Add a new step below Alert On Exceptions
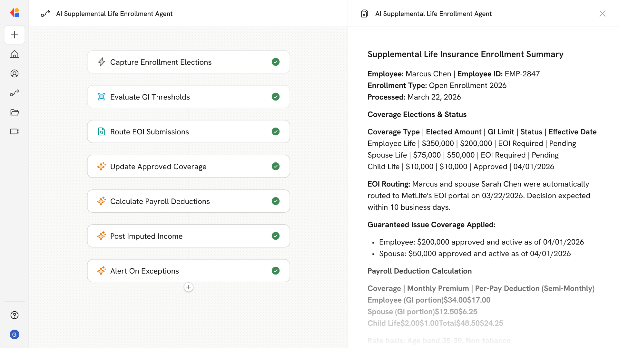This screenshot has width=619, height=348. coord(189,287)
